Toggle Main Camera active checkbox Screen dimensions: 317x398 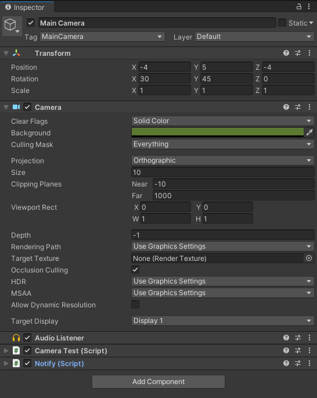tap(31, 23)
